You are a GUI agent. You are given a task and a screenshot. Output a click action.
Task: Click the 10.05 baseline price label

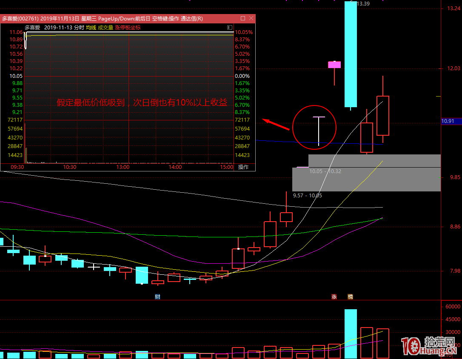tap(16, 76)
